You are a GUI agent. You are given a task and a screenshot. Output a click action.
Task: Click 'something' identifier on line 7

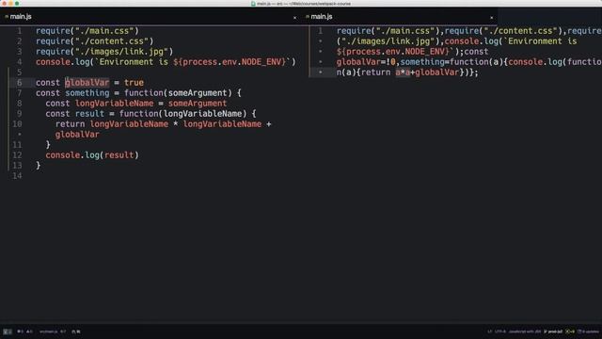[87, 93]
